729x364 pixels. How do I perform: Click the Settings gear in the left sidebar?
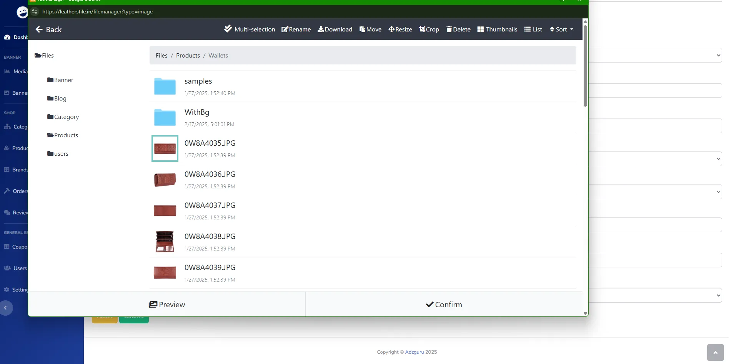[7, 290]
